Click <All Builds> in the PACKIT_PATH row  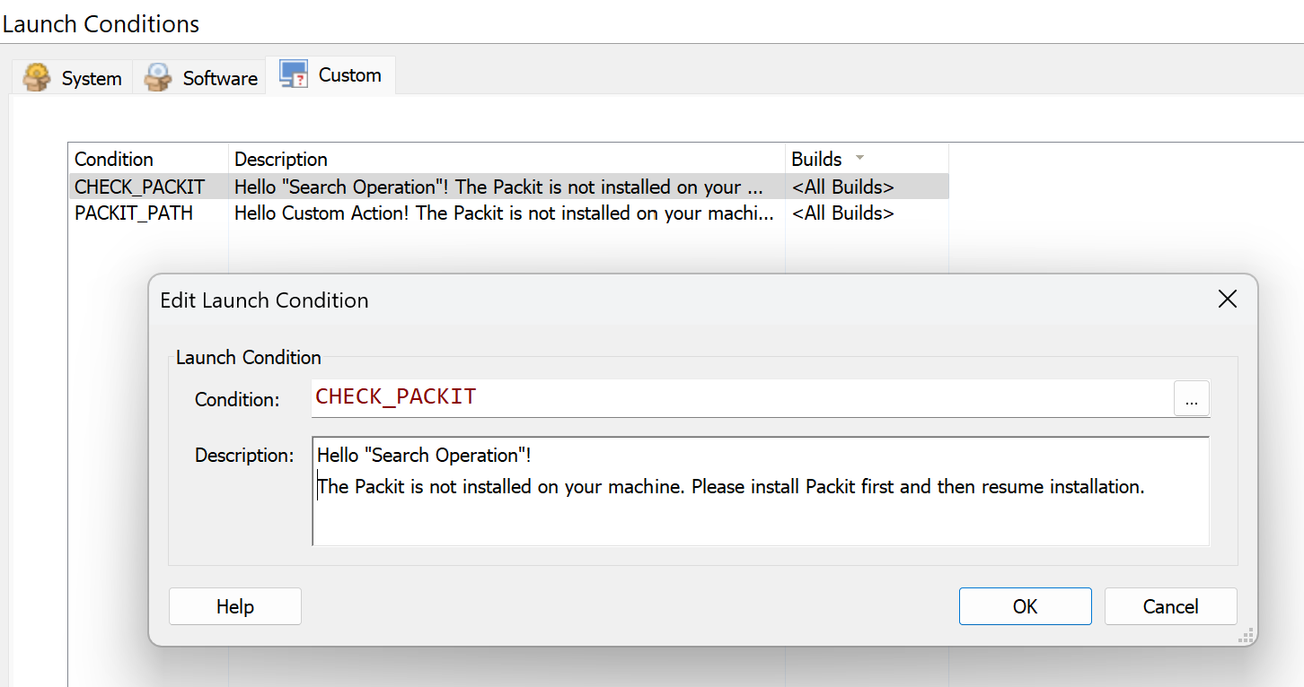coord(842,213)
